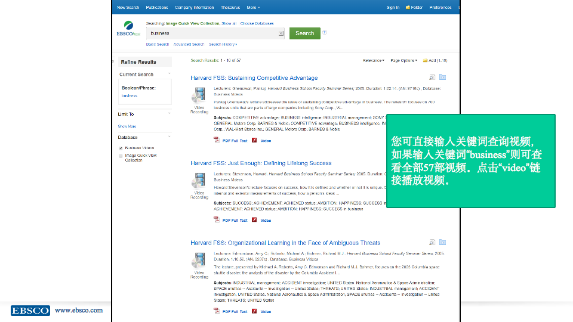Click the EBSCO logo in the footer
This screenshot has width=573, height=322.
(x=30, y=311)
